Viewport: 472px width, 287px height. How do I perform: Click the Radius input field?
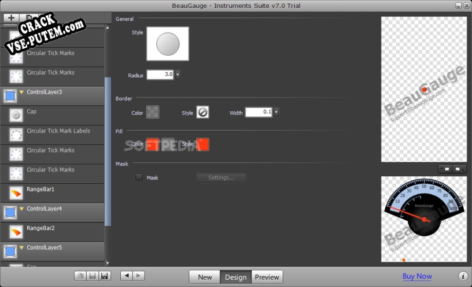(x=160, y=75)
